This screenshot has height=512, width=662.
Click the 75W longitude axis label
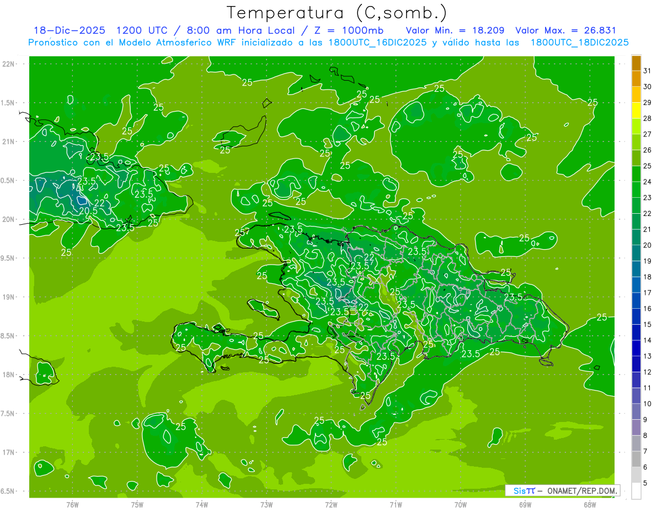tap(137, 504)
